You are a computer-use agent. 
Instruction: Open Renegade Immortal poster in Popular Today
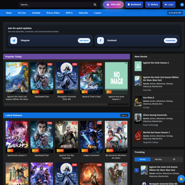coord(67,78)
